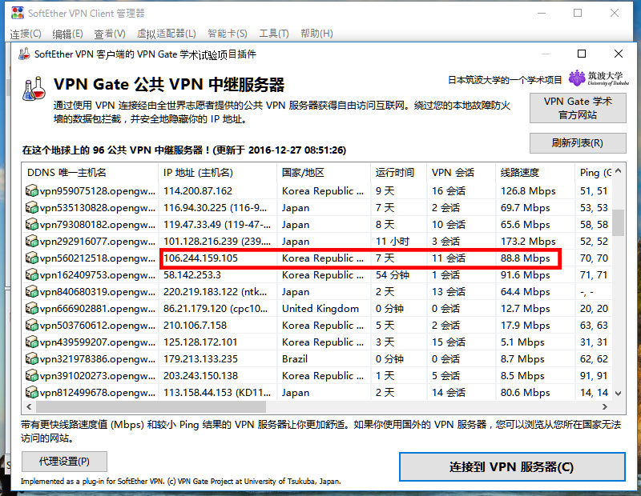Open the 虚拟适配器(L) menu
Viewport: 641px width, 496px height.
pos(166,34)
